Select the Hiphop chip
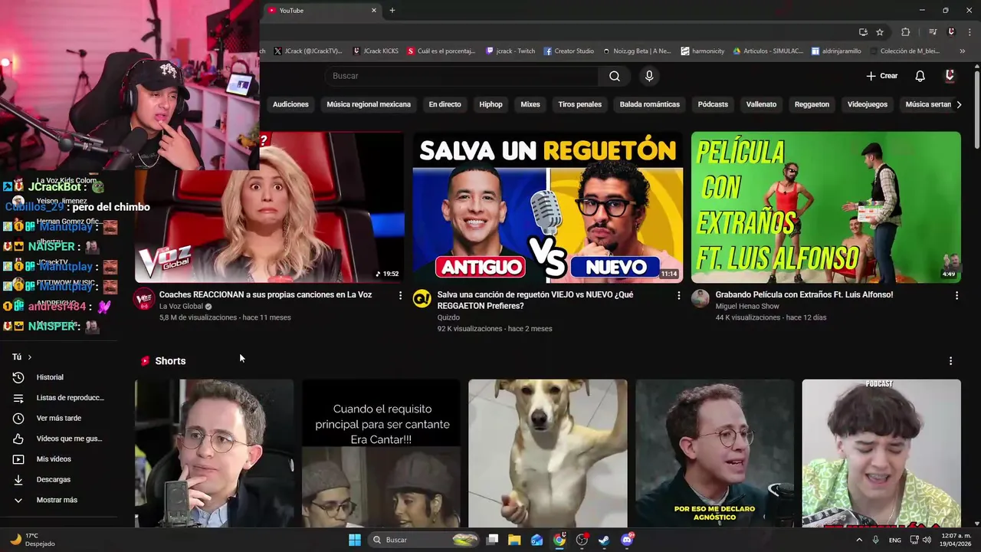 coord(491,104)
